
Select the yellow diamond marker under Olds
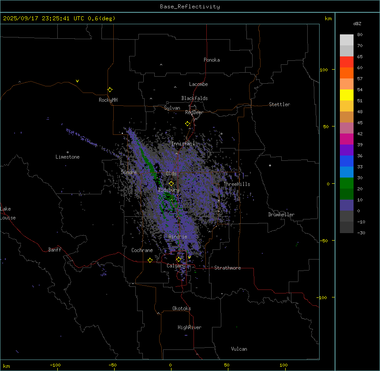[171, 183]
